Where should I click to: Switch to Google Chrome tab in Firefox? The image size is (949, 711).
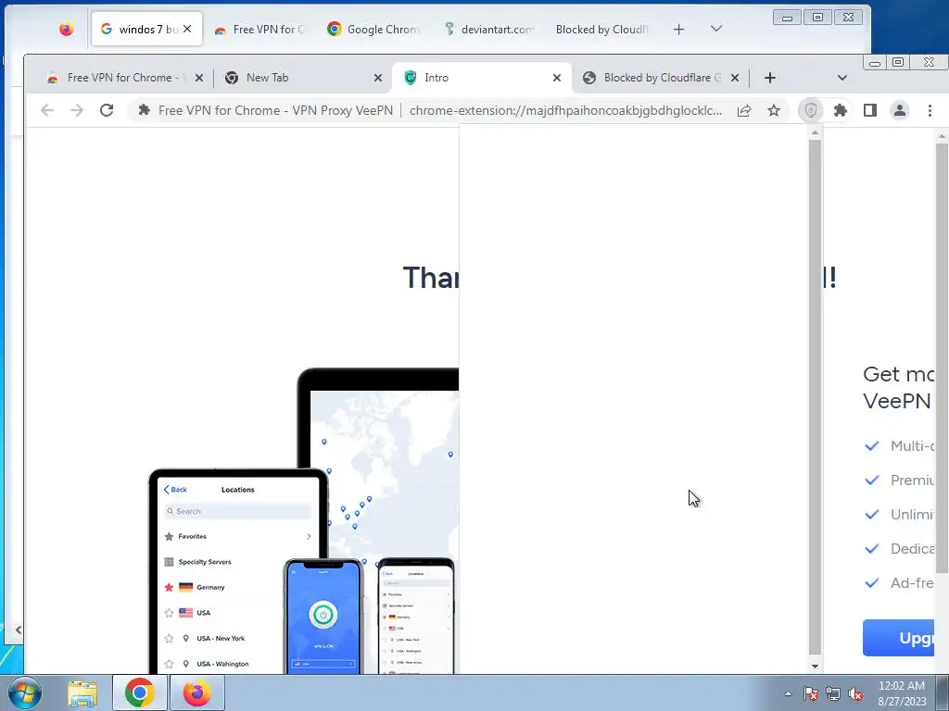pyautogui.click(x=373, y=29)
